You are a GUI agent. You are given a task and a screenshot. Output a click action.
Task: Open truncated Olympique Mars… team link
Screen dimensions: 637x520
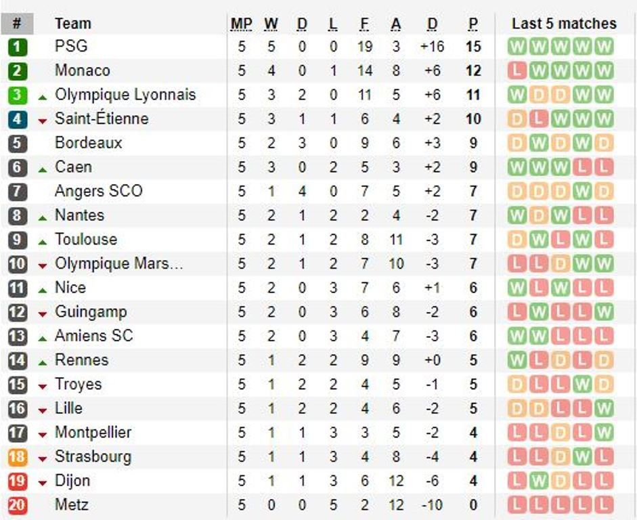(x=118, y=263)
